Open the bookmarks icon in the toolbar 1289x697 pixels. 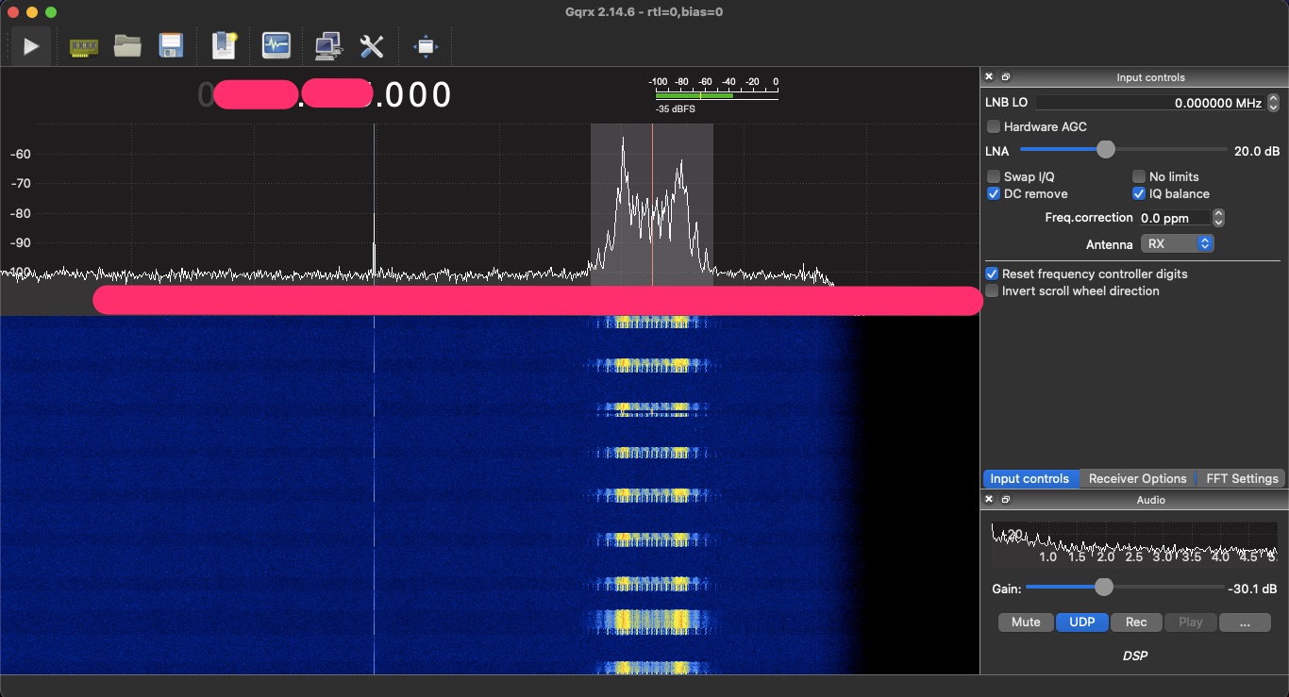tap(224, 45)
